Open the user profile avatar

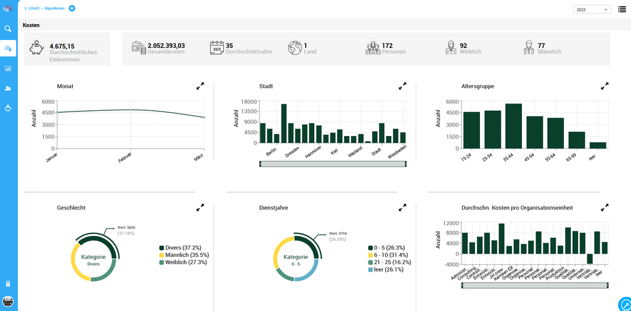pos(8,301)
